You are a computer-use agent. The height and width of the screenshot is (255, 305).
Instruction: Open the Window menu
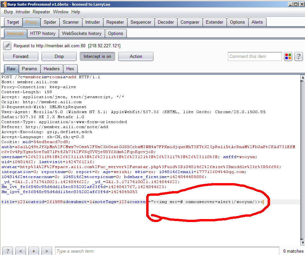[61, 12]
